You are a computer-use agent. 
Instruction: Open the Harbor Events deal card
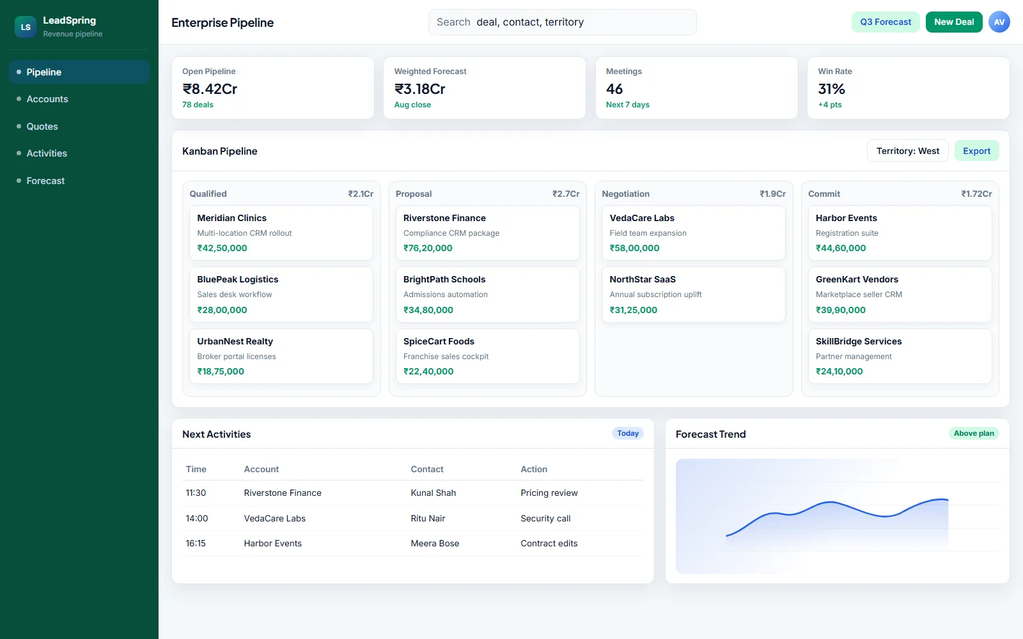tap(900, 233)
